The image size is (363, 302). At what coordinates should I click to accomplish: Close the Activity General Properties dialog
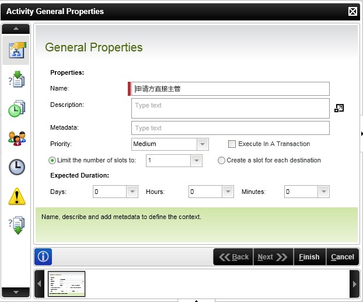click(352, 11)
